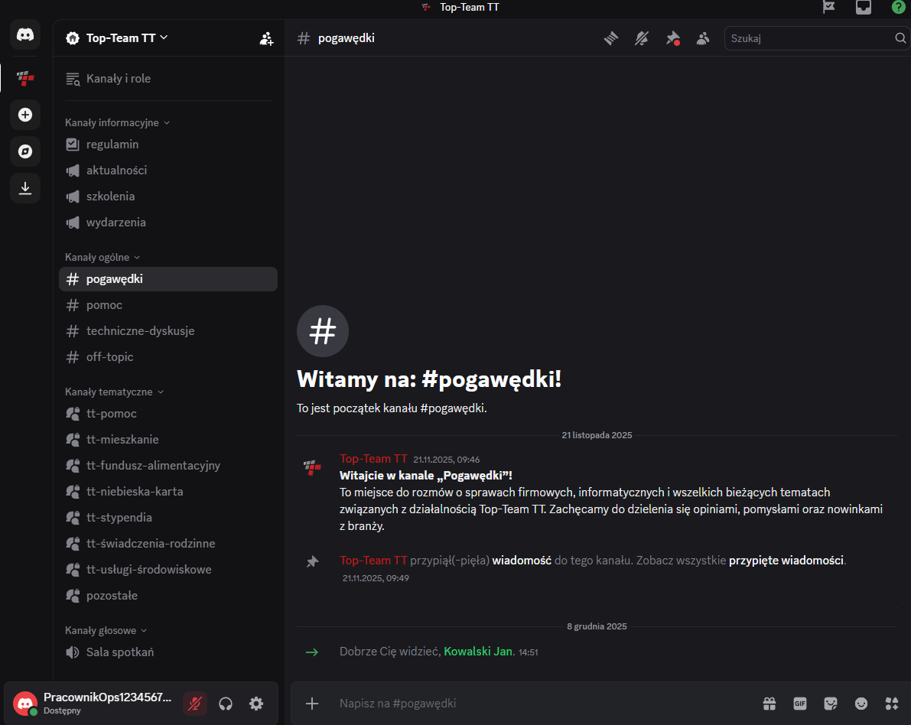
Task: Open the Download apps icon
Action: [25, 187]
